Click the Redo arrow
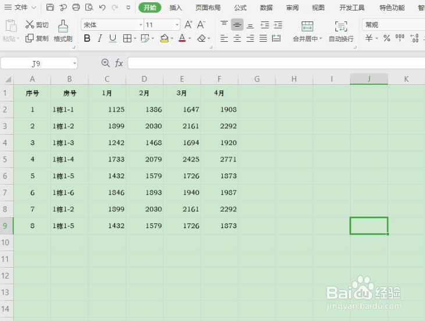The image size is (425, 321). pos(115,8)
